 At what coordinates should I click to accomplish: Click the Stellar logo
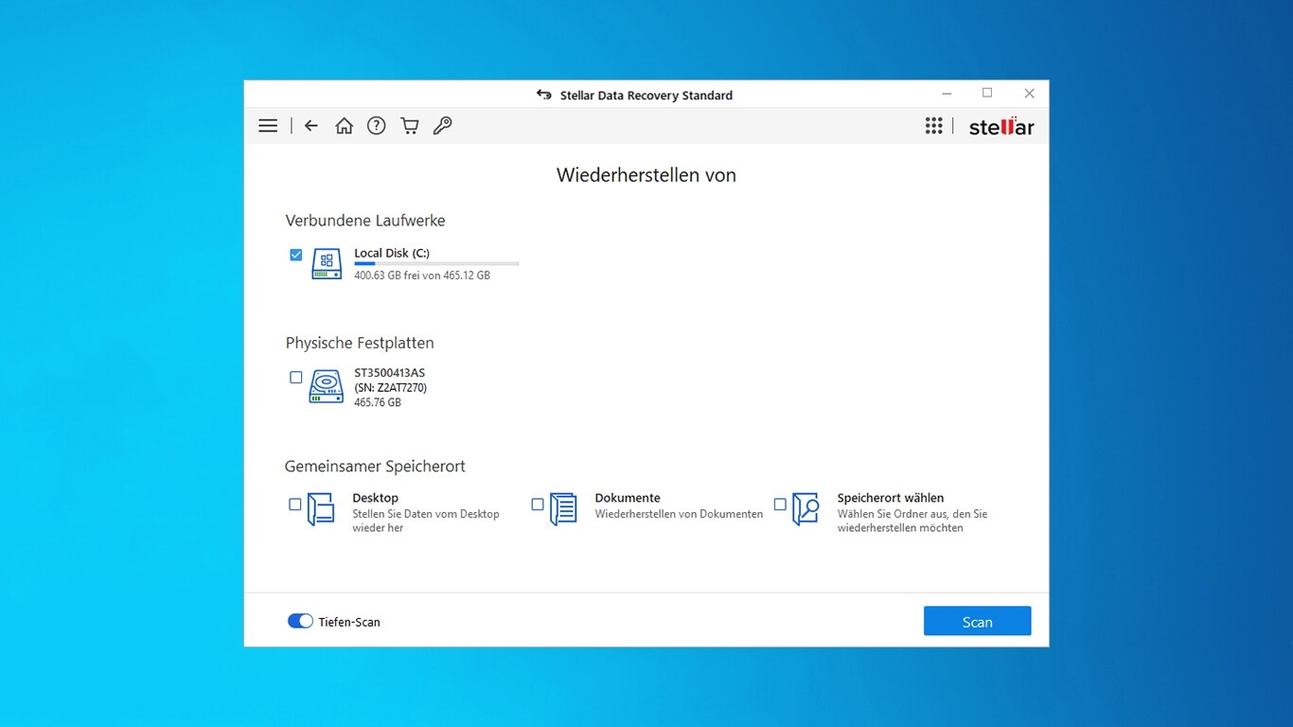[1001, 126]
